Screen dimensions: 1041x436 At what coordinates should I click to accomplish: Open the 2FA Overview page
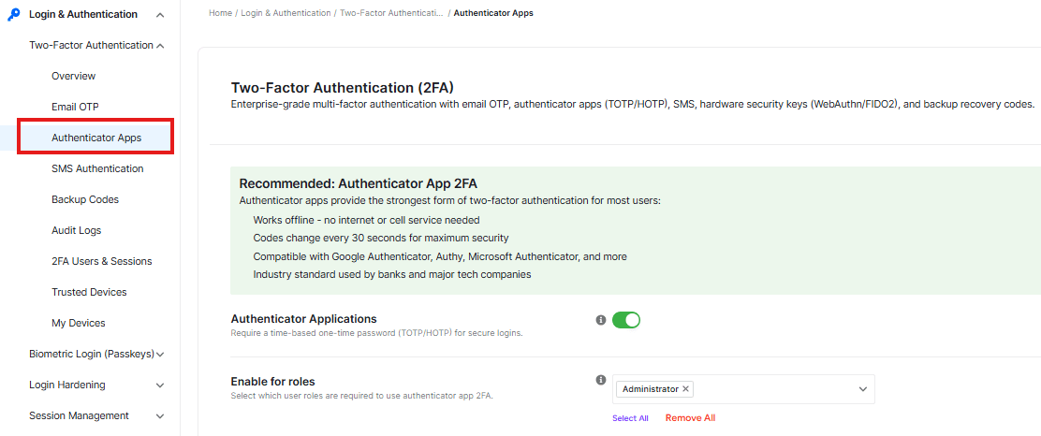73,76
